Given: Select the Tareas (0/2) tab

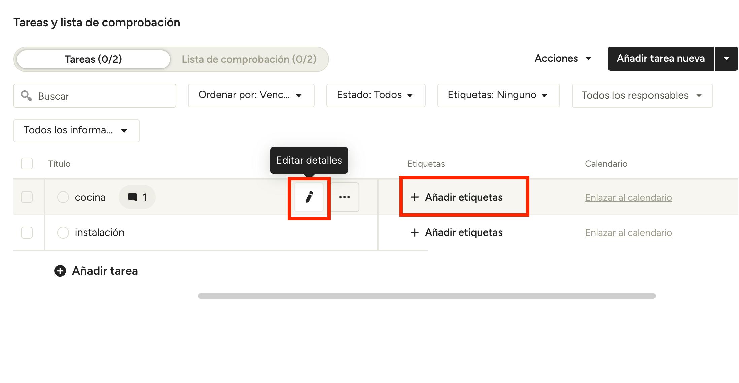Looking at the screenshot, I should pos(93,59).
